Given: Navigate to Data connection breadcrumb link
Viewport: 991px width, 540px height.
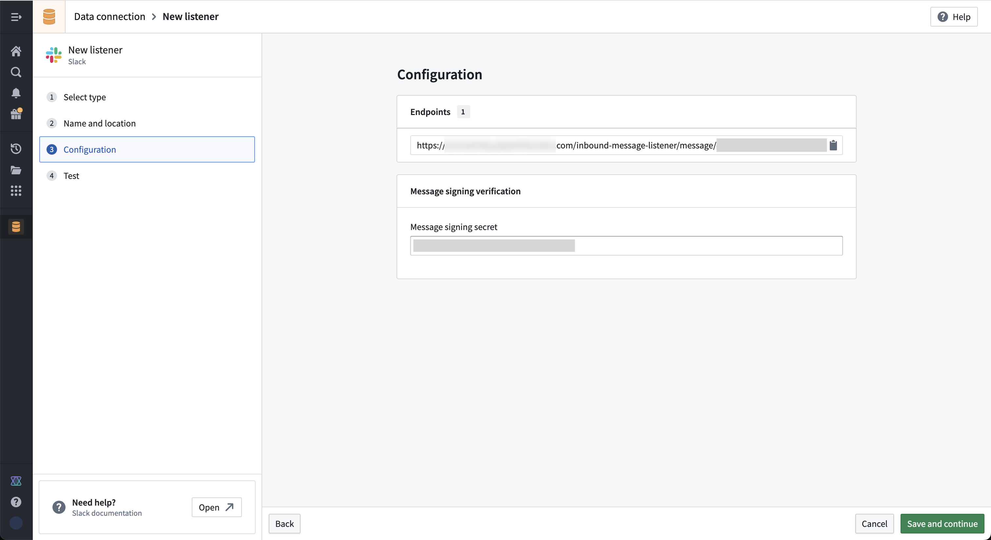Looking at the screenshot, I should [110, 16].
